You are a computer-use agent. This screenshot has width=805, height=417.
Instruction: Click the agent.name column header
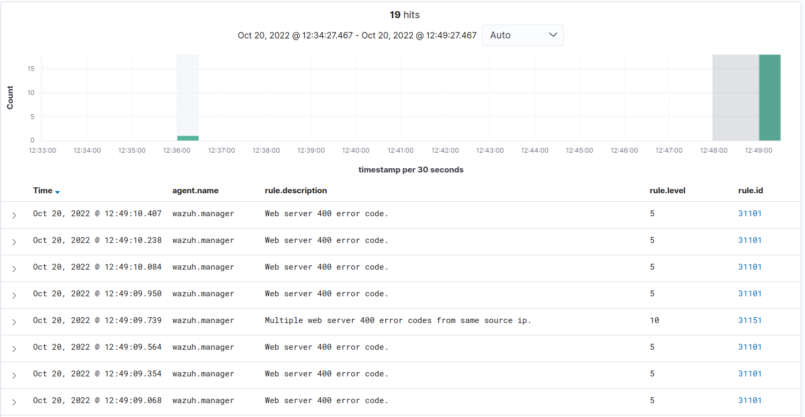point(195,191)
